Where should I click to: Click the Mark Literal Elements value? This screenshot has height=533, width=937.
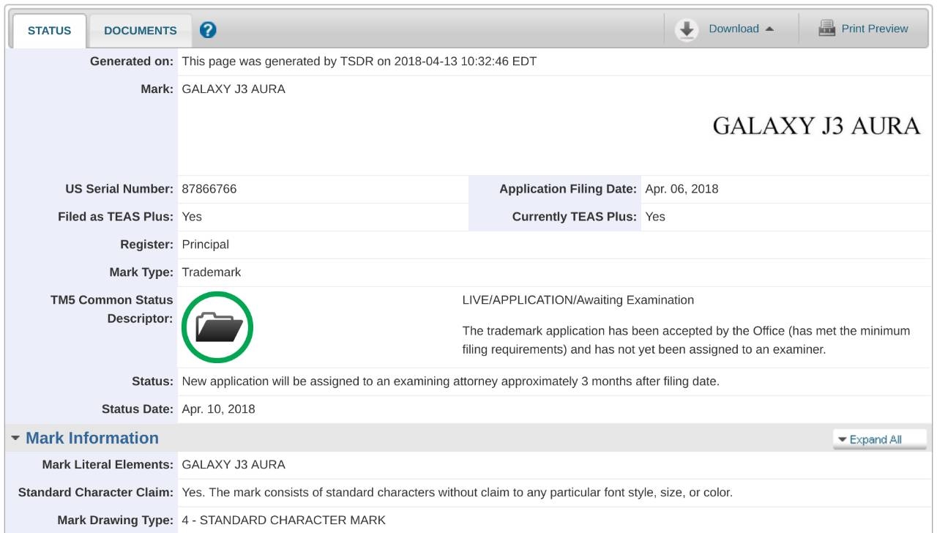[x=234, y=464]
